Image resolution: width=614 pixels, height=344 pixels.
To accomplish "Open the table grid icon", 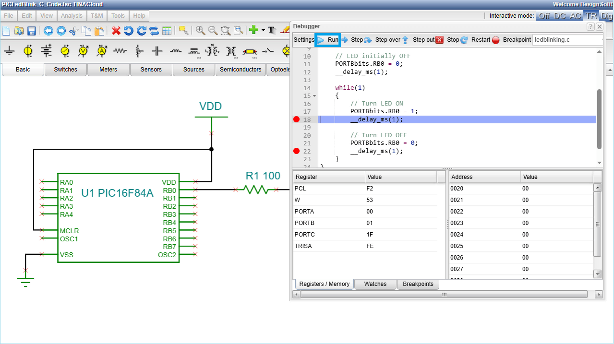I will click(x=167, y=31).
